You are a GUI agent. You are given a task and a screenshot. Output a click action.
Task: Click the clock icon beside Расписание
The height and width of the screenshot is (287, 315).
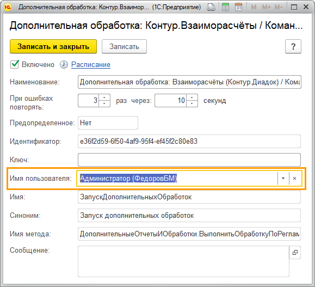64,65
